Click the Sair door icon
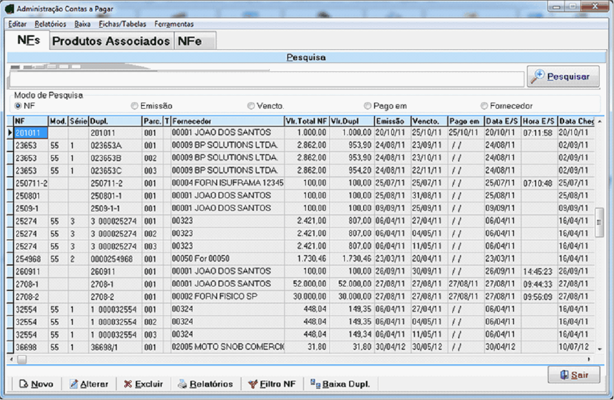Viewport: 614px width, 400px height. tap(564, 375)
